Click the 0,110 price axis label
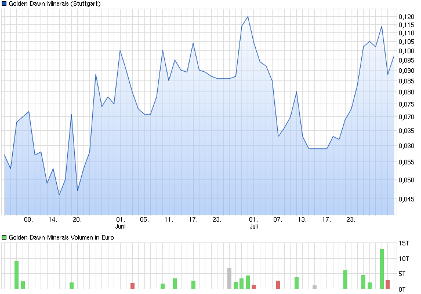Screen dimensions: 421x294 point(407,33)
